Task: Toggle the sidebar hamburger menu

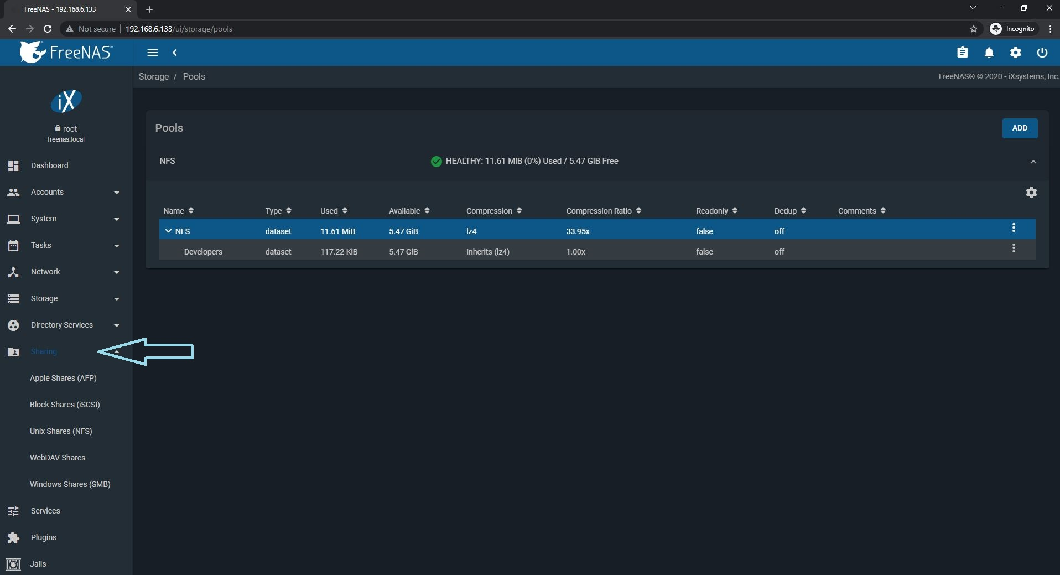Action: [x=153, y=53]
